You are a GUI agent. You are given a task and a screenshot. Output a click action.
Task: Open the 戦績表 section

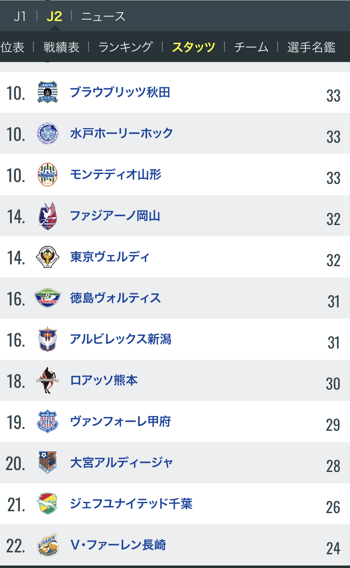[61, 47]
